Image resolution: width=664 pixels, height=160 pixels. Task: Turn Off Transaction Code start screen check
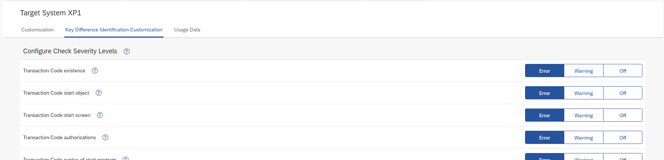click(x=623, y=115)
